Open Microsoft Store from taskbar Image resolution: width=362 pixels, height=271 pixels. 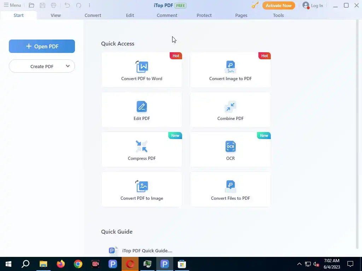click(x=182, y=264)
